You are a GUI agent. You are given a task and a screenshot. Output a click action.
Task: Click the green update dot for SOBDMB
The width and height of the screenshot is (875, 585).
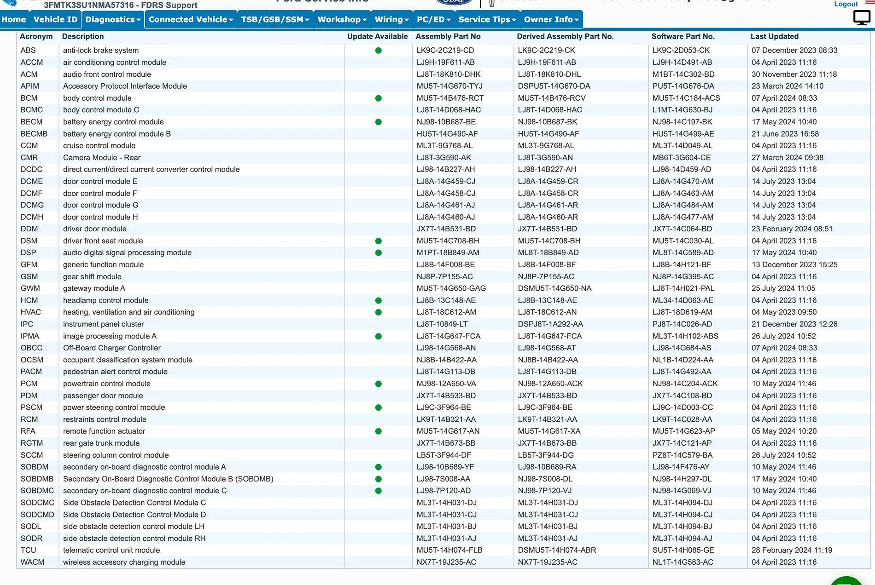point(379,479)
